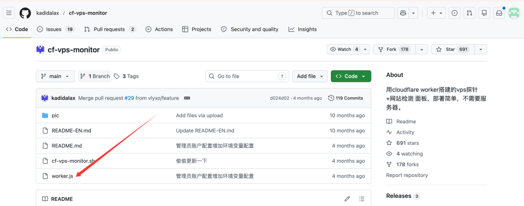Image resolution: width=524 pixels, height=206 pixels.
Task: View the 691 stars link
Action: [403, 143]
